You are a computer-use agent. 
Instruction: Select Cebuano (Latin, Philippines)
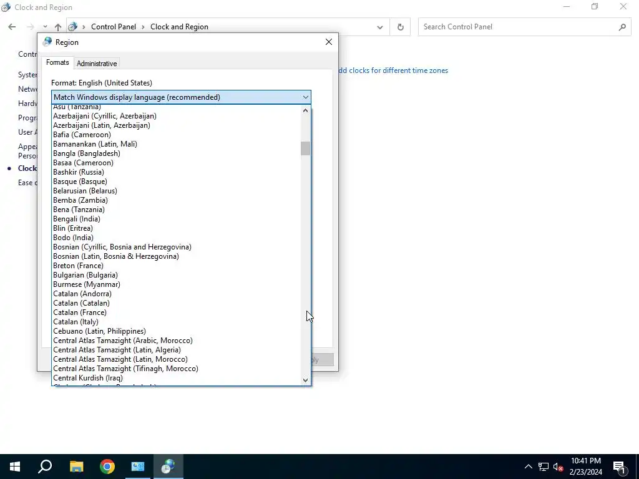click(176, 332)
